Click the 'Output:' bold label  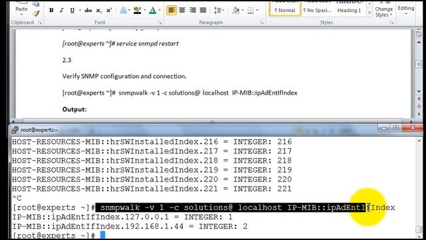point(75,109)
